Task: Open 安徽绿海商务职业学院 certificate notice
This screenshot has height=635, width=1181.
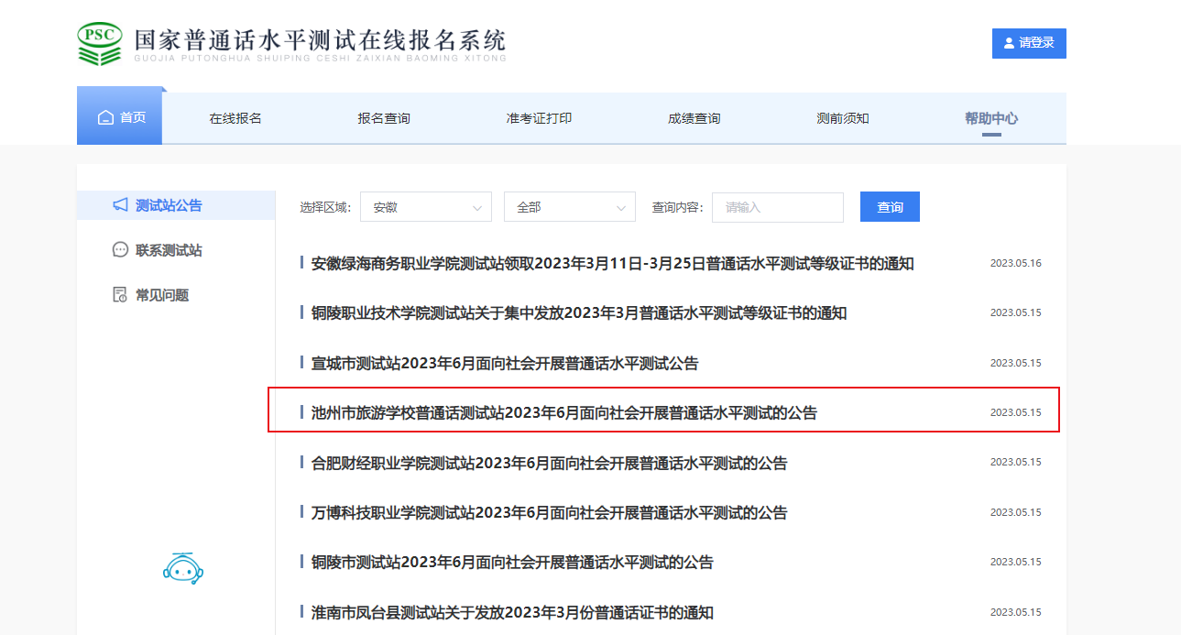Action: point(612,264)
